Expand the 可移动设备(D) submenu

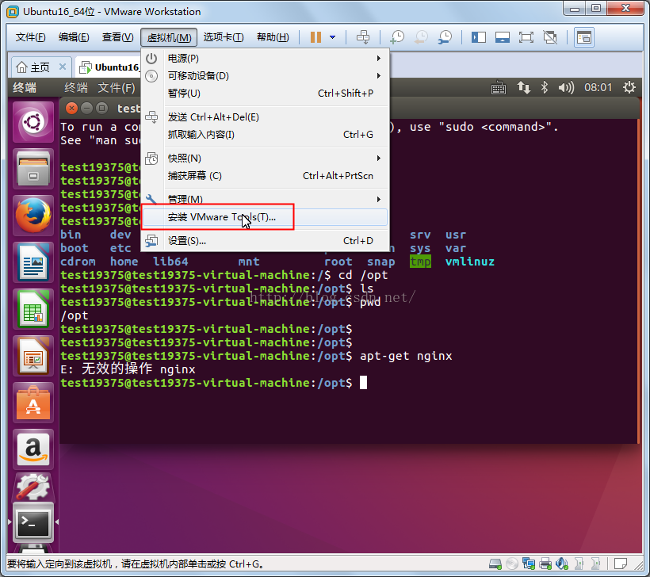(265, 76)
